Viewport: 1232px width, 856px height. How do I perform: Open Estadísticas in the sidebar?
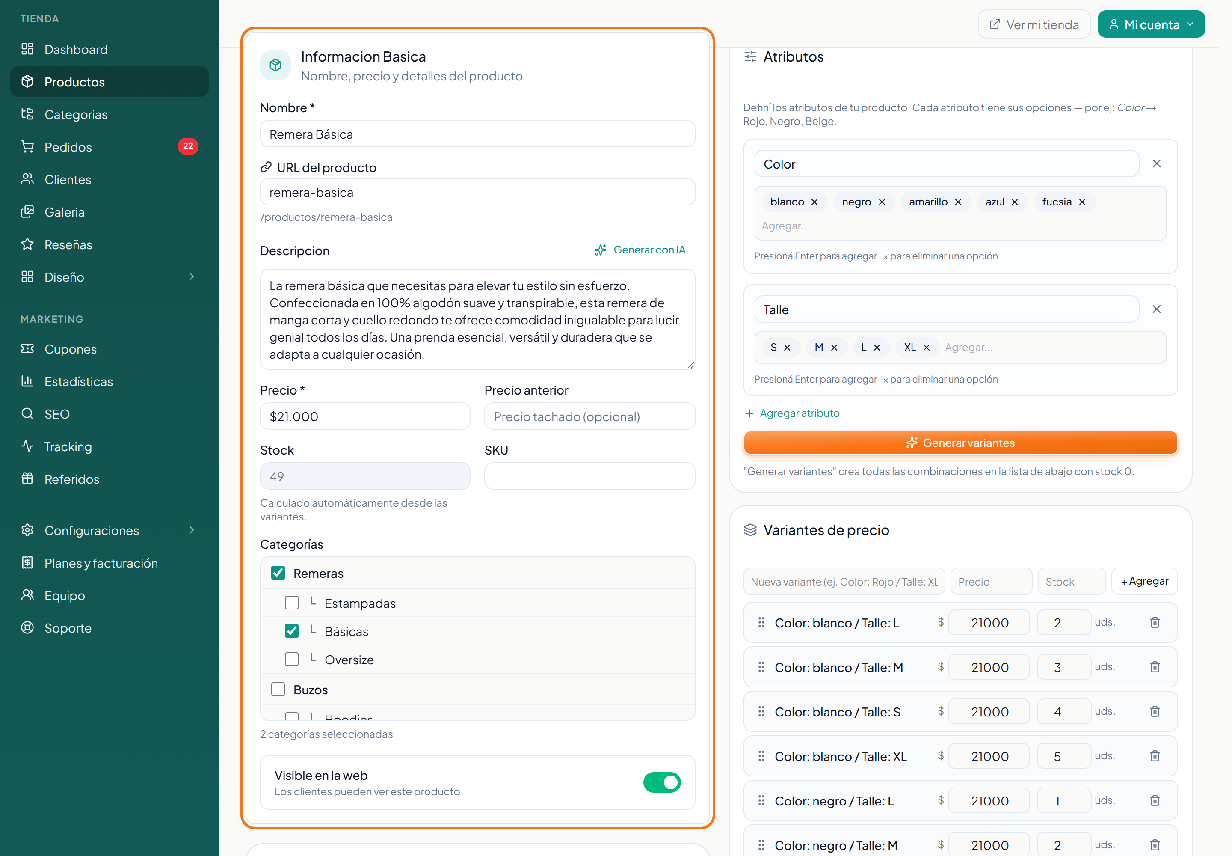(110, 381)
